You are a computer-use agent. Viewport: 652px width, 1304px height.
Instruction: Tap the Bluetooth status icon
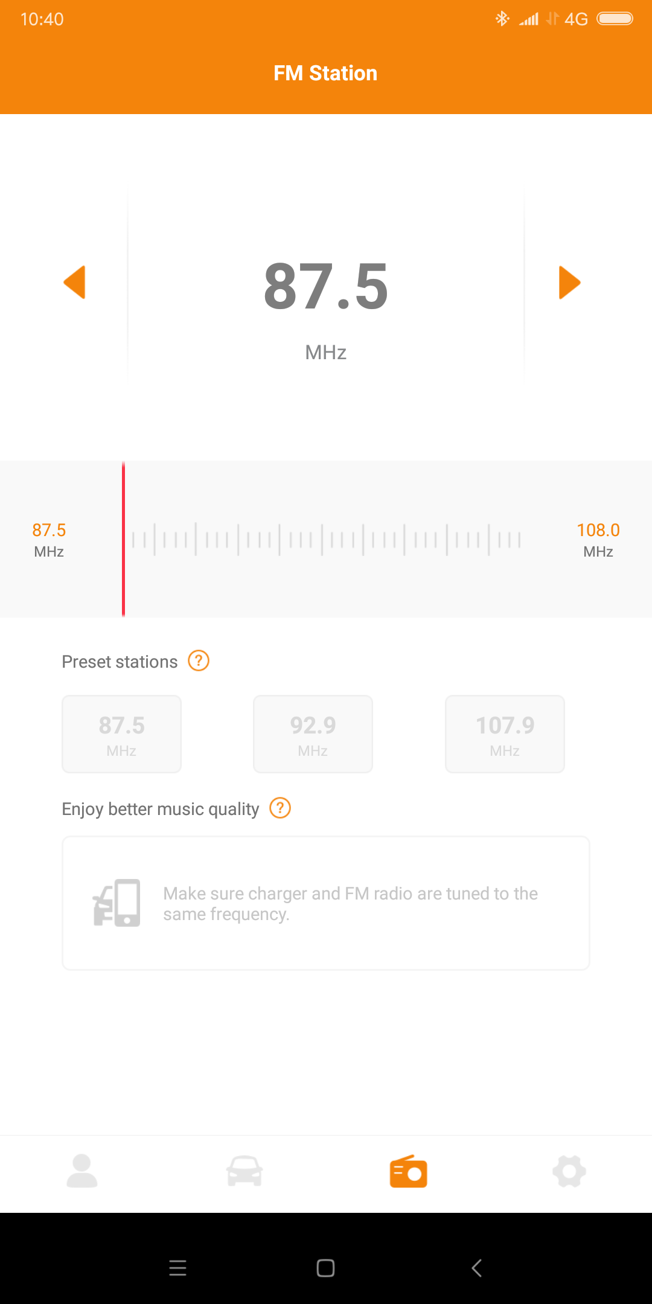coord(502,19)
